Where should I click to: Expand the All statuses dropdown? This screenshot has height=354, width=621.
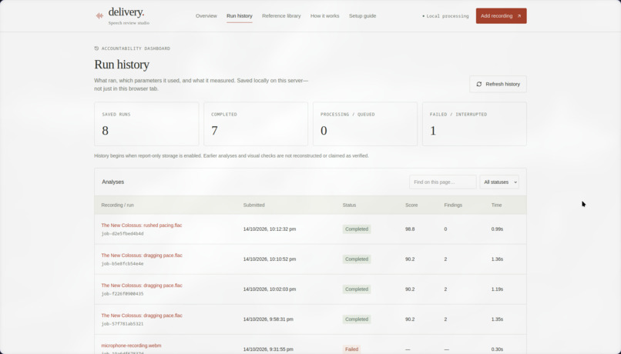pos(499,182)
